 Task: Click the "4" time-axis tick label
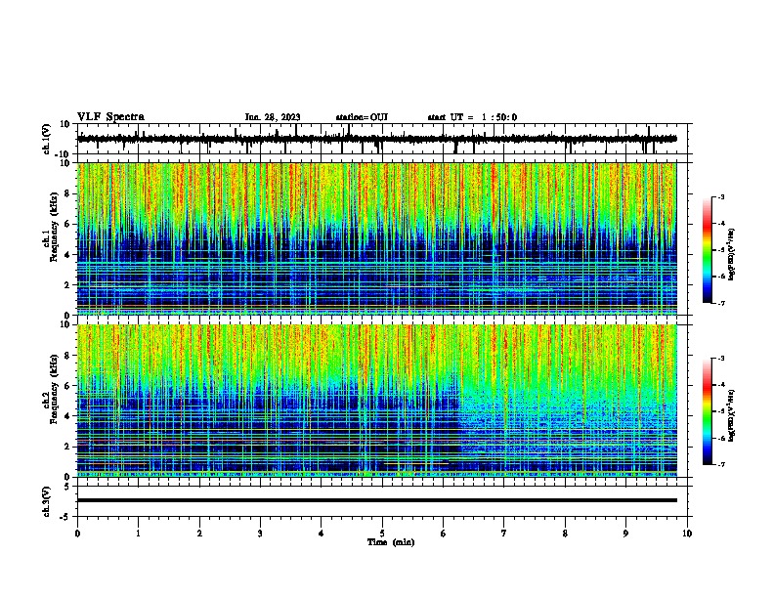[322, 534]
